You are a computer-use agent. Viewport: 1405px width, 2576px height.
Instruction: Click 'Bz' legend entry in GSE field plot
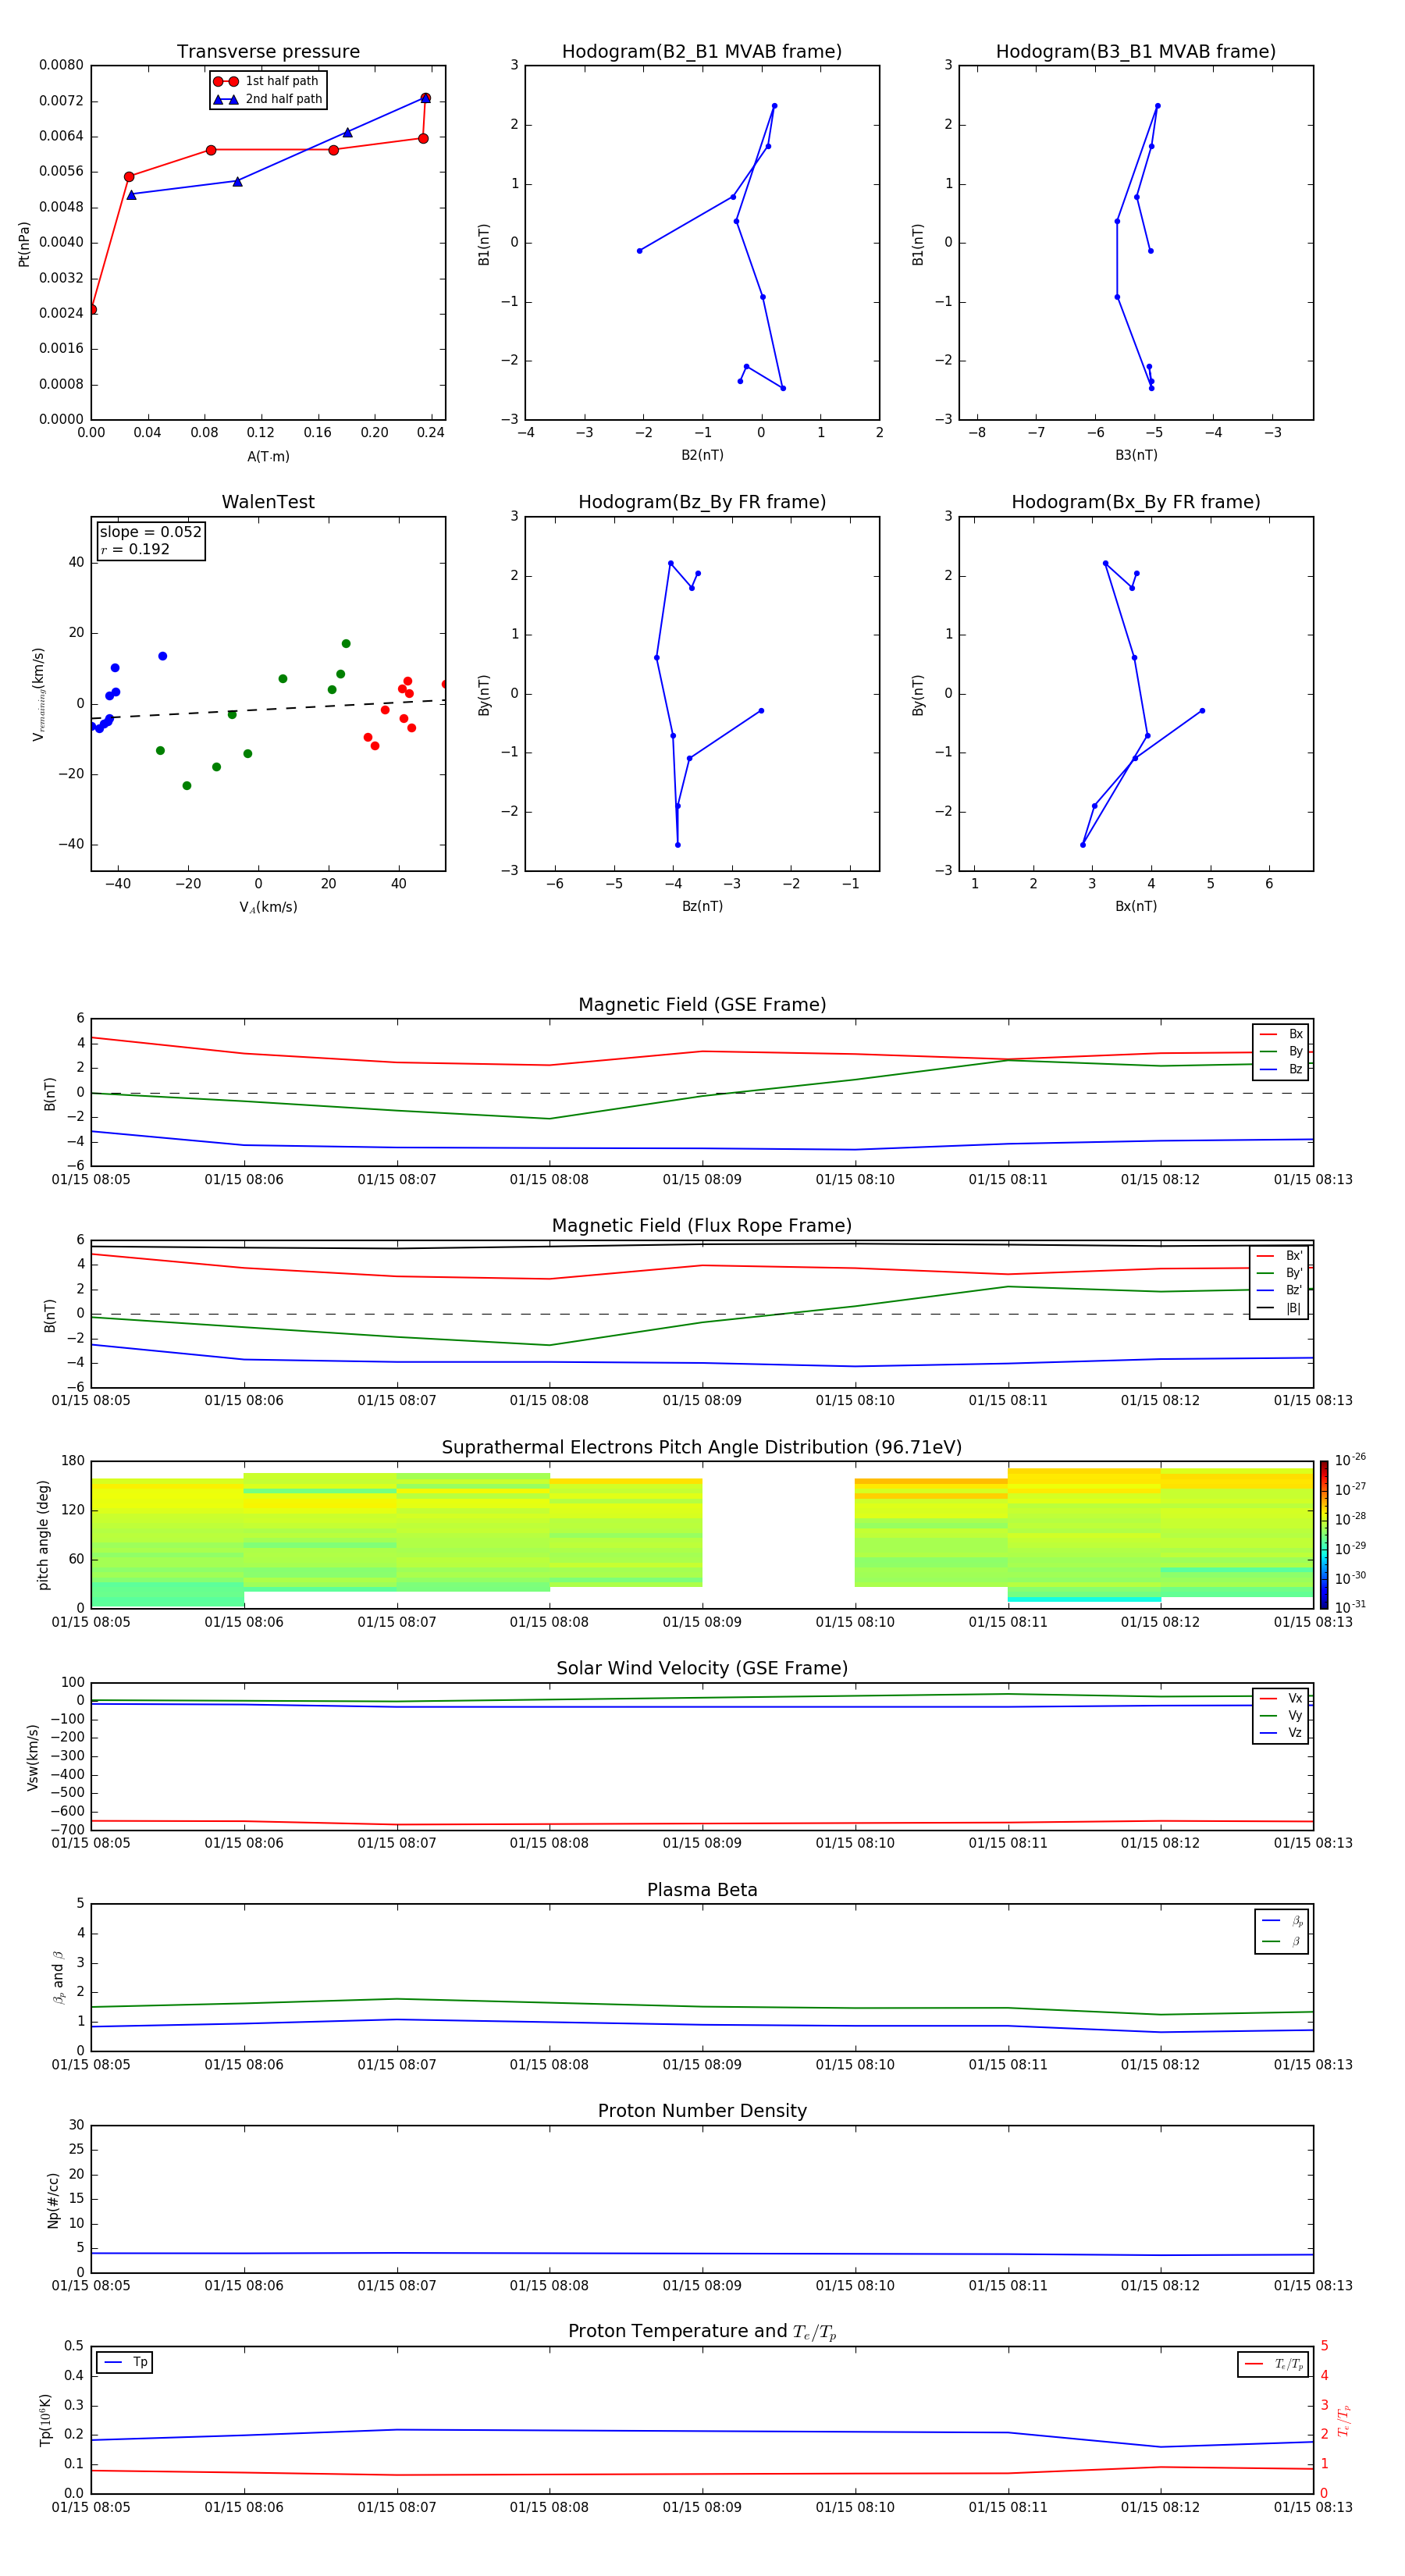coord(1282,1069)
